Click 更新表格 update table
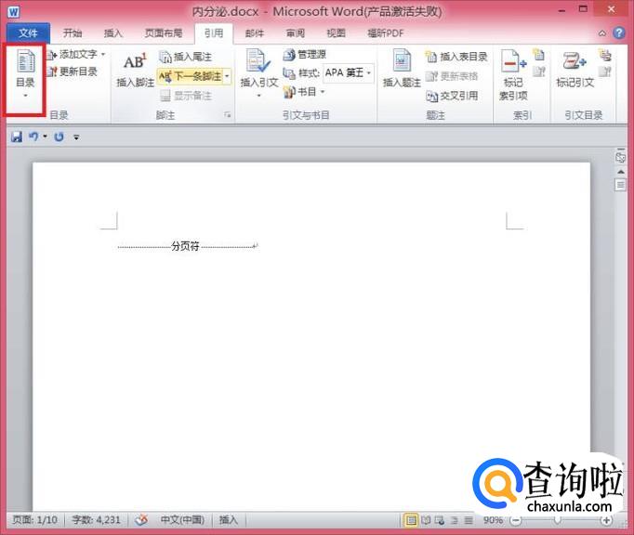The width and height of the screenshot is (634, 535). tap(452, 76)
